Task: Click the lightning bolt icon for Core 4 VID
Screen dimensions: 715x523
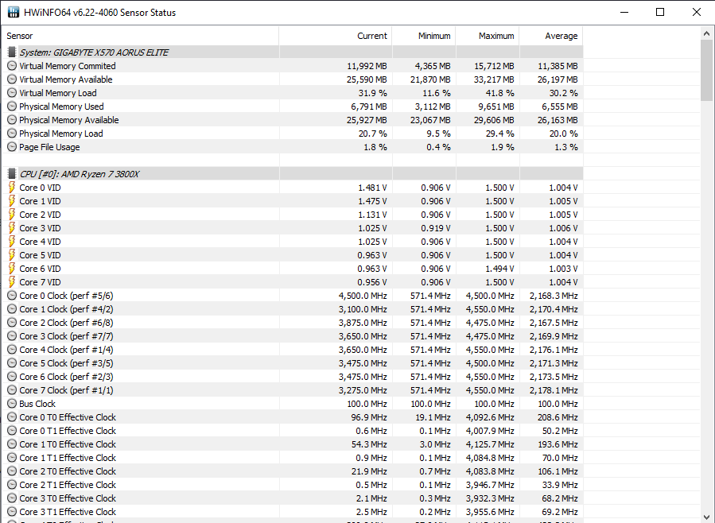Action: 12,242
